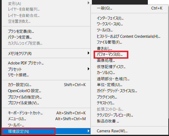Open カーソル(C)... preferences
The height and width of the screenshot is (136, 169).
(x=130, y=73)
